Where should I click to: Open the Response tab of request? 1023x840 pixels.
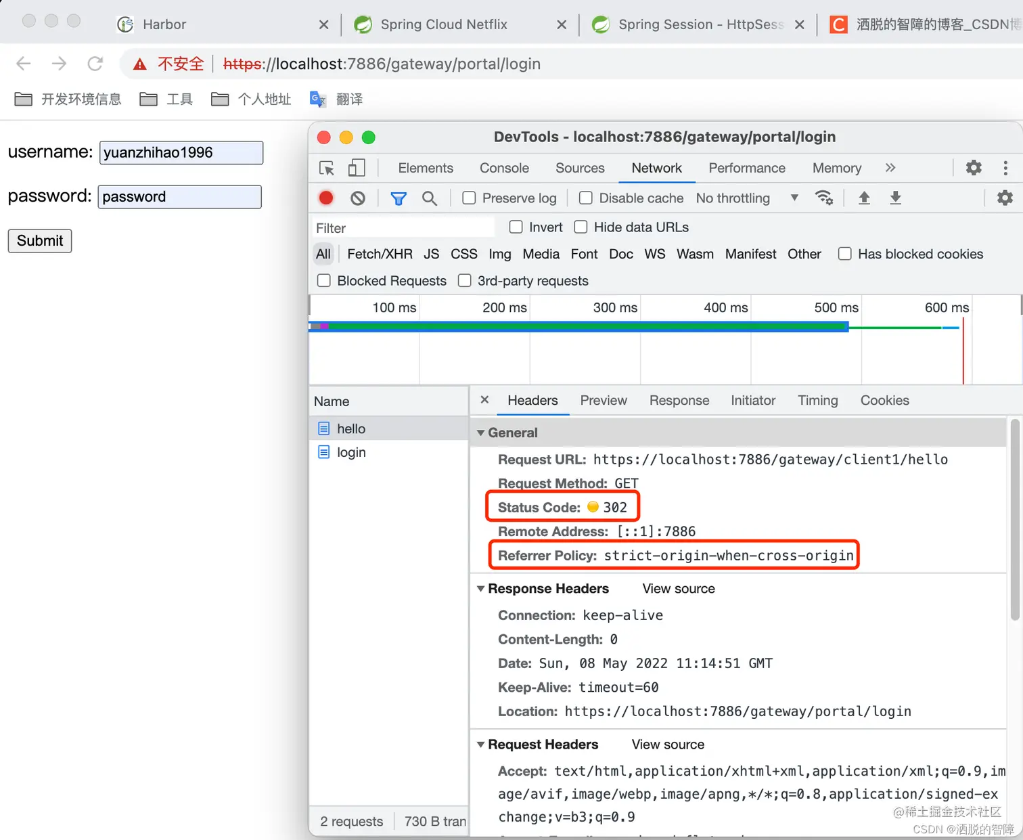679,400
